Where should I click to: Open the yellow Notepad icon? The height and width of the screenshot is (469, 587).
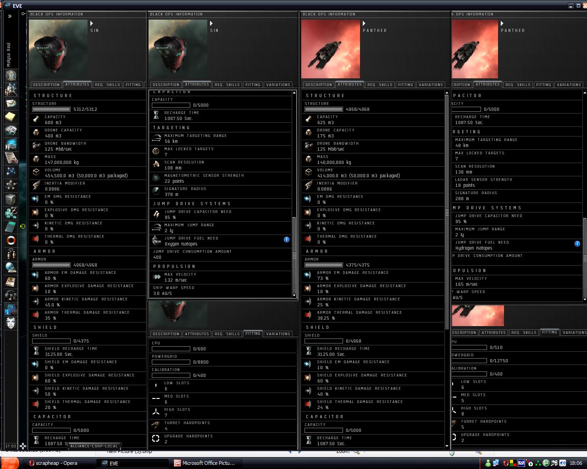(x=11, y=117)
